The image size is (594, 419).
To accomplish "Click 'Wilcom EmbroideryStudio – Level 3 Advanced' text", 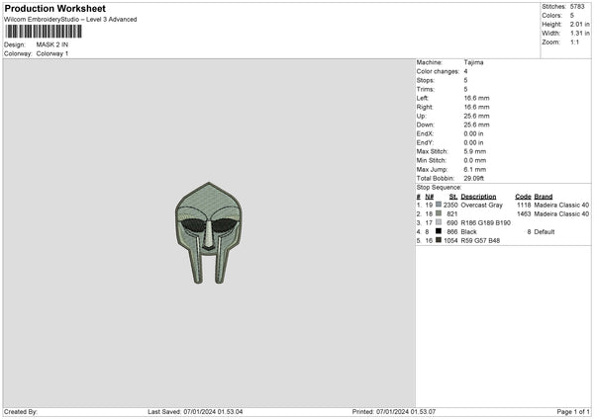I will point(70,20).
